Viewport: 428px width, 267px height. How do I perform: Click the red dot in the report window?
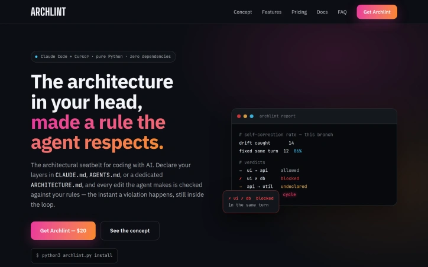coord(239,116)
